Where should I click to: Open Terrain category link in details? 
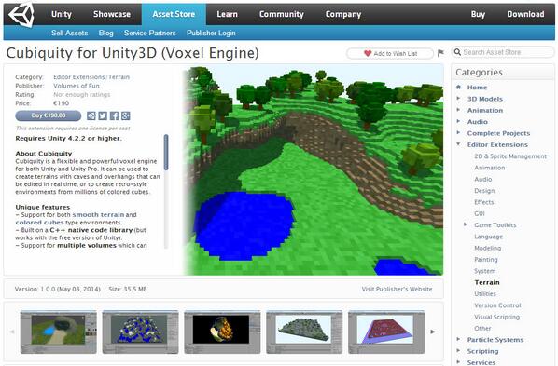[x=119, y=76]
